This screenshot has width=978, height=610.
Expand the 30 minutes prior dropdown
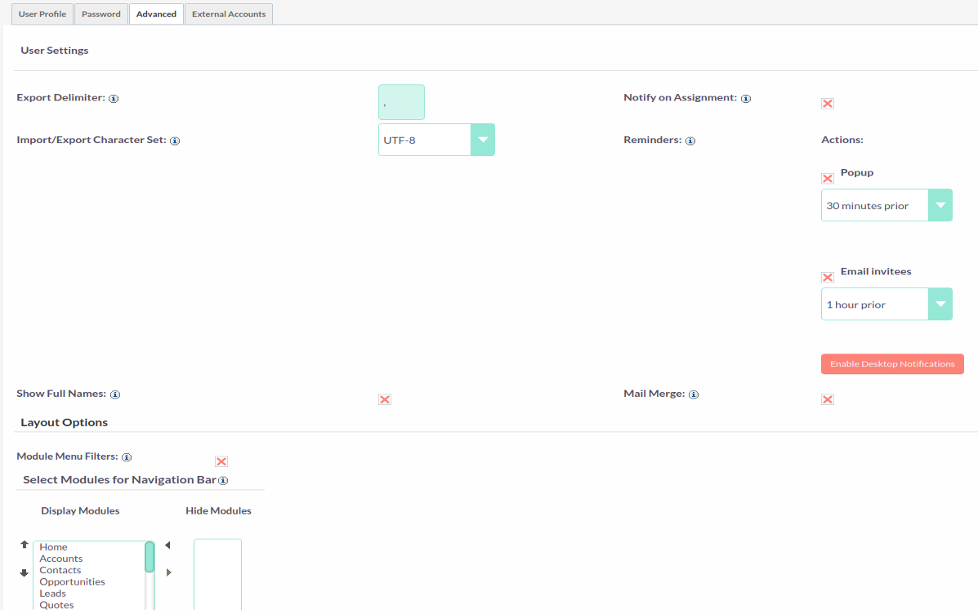click(886, 206)
